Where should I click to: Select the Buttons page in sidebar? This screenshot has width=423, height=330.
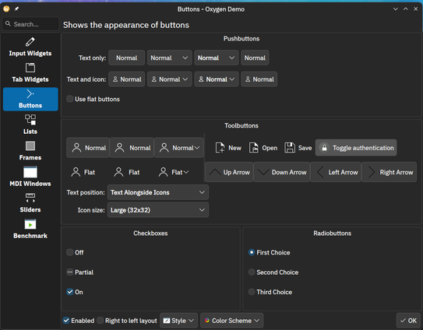coord(30,99)
